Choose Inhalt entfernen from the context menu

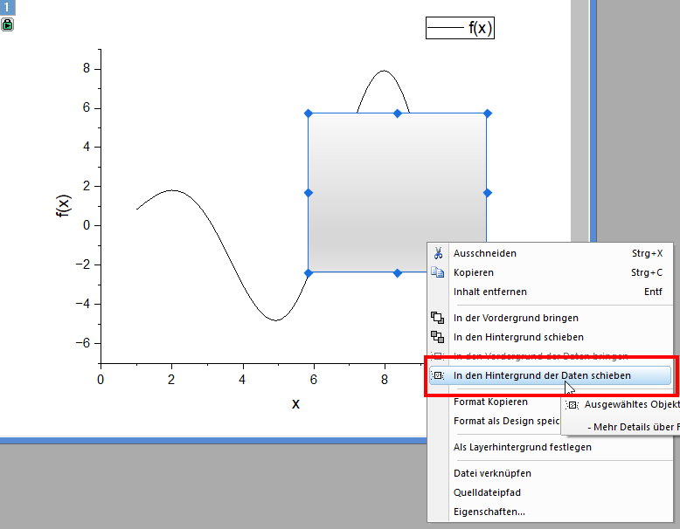click(489, 292)
